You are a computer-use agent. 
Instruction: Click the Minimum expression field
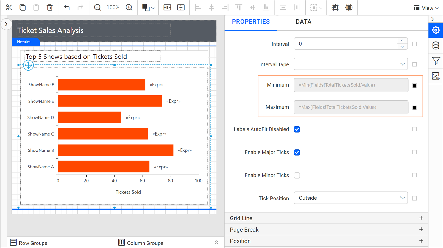coord(351,85)
